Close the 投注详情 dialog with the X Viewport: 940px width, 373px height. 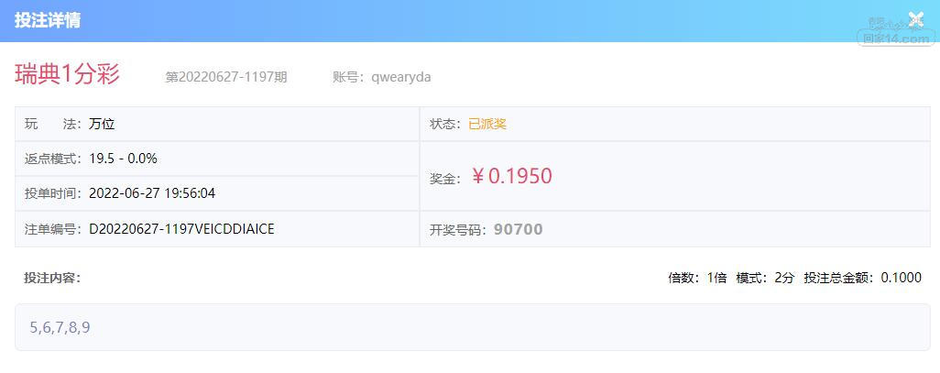[x=915, y=19]
